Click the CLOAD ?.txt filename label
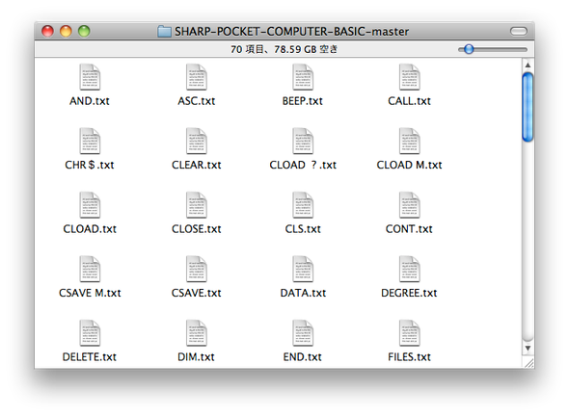The width and height of the screenshot is (569, 416). [303, 166]
